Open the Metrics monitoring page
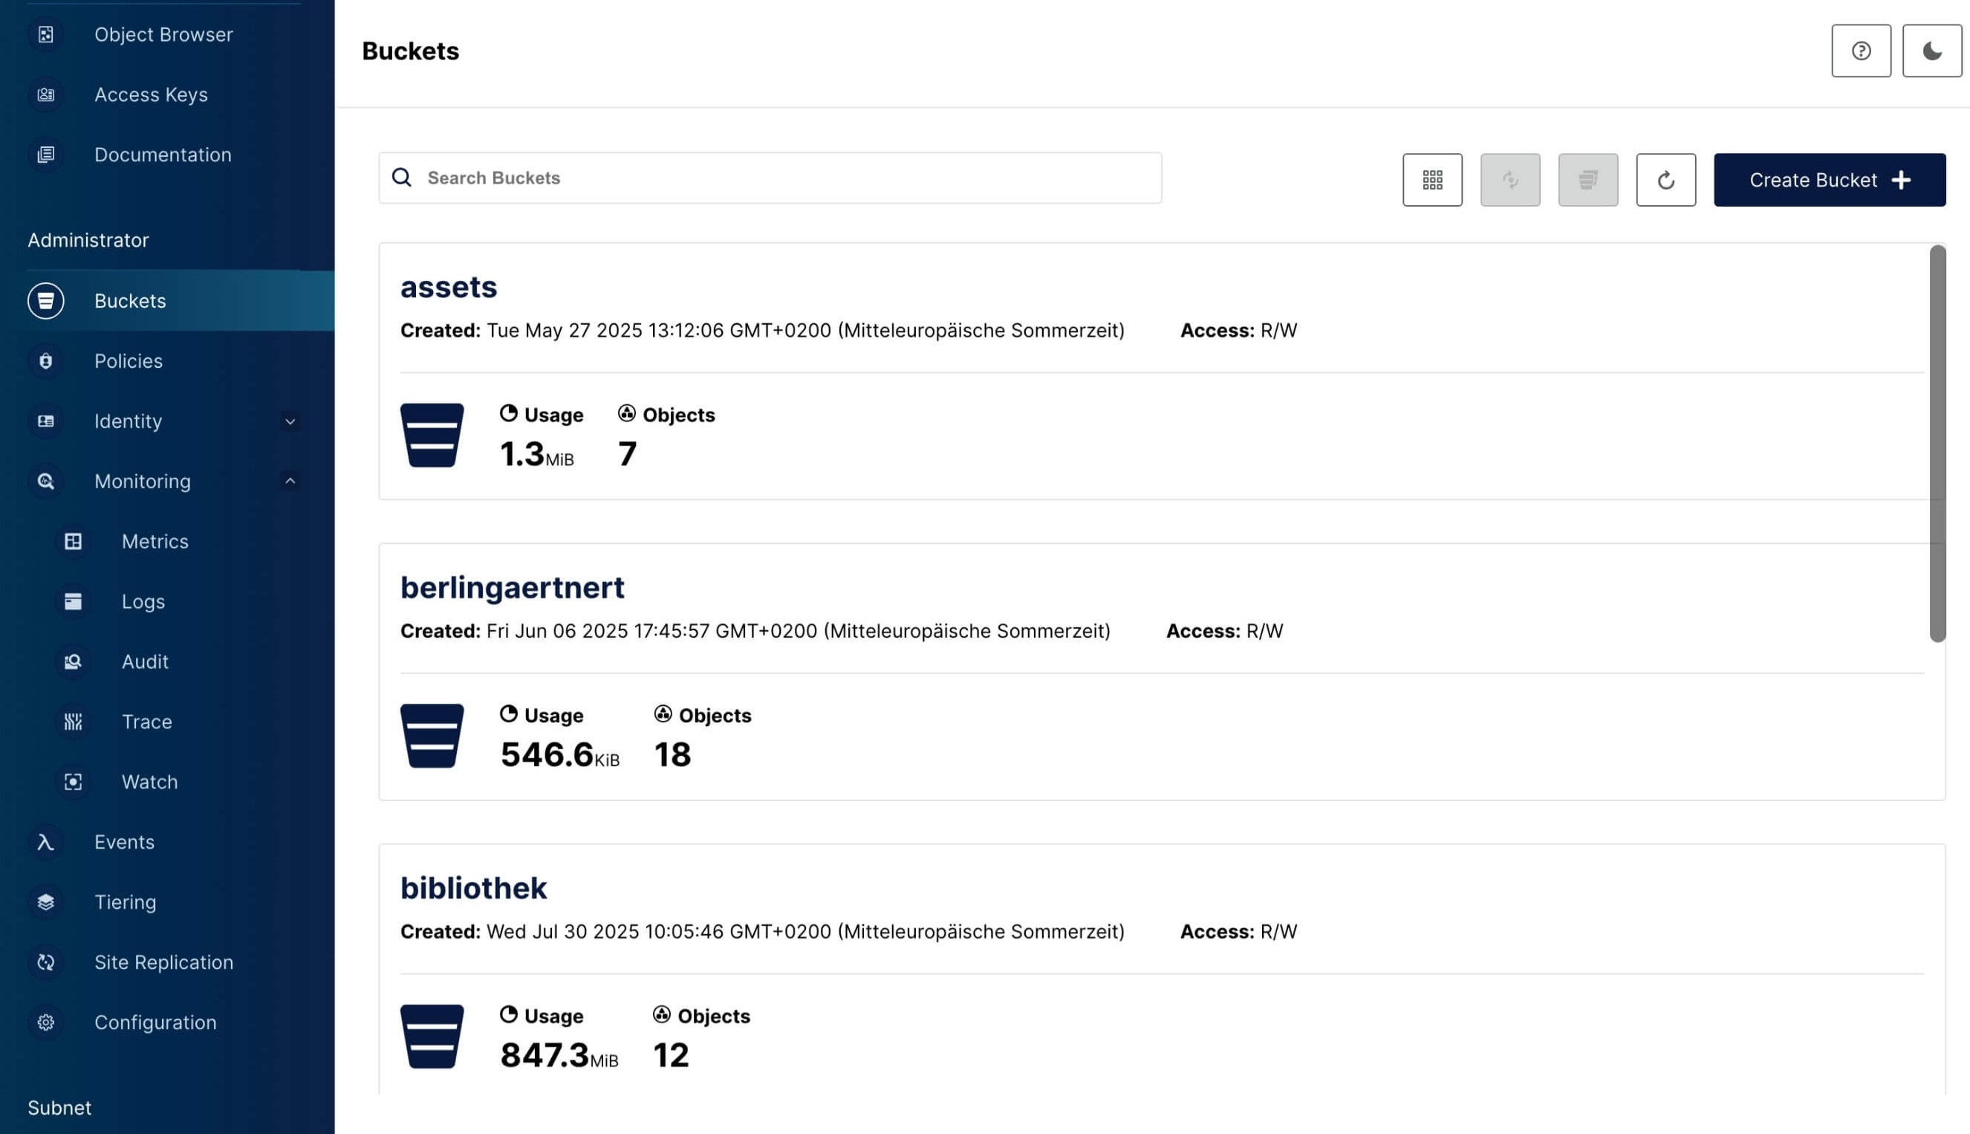 coord(154,541)
